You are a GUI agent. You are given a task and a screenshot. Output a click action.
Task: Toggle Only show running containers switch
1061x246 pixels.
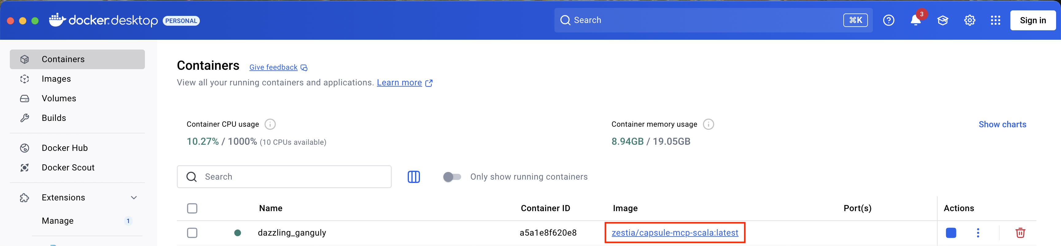(x=452, y=177)
